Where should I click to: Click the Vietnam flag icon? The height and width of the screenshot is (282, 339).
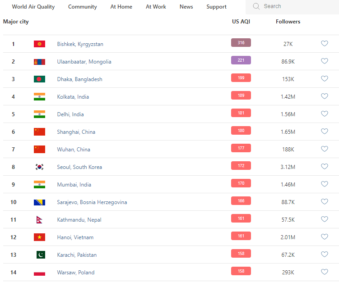coord(39,237)
